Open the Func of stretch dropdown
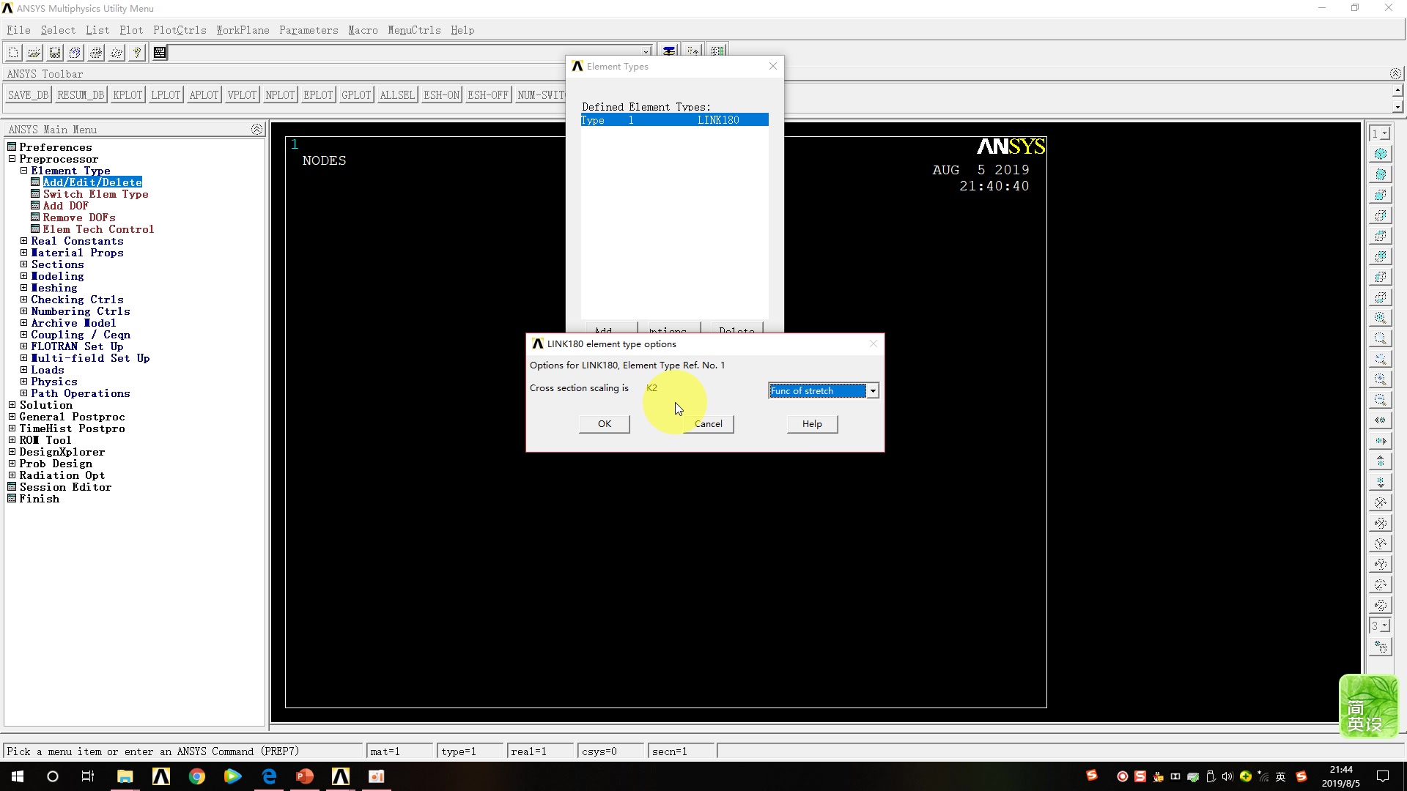Image resolution: width=1407 pixels, height=791 pixels. 873,391
